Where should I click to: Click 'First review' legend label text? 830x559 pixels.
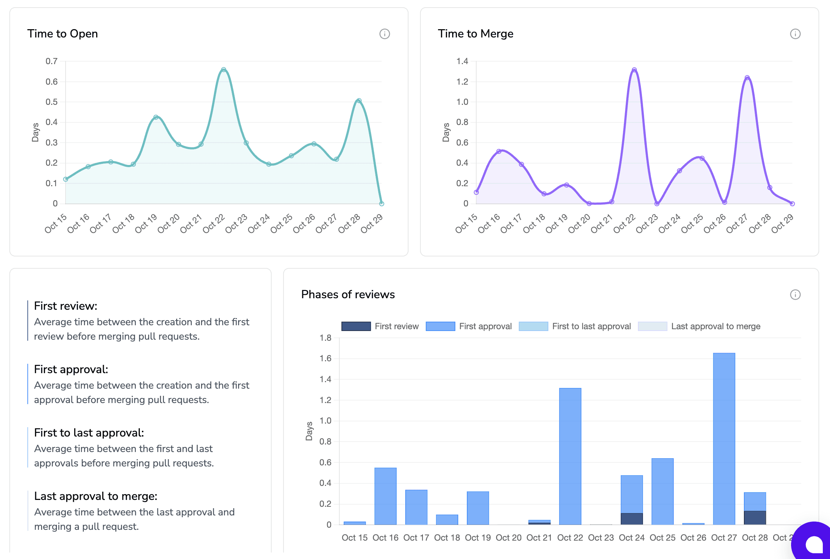click(397, 326)
